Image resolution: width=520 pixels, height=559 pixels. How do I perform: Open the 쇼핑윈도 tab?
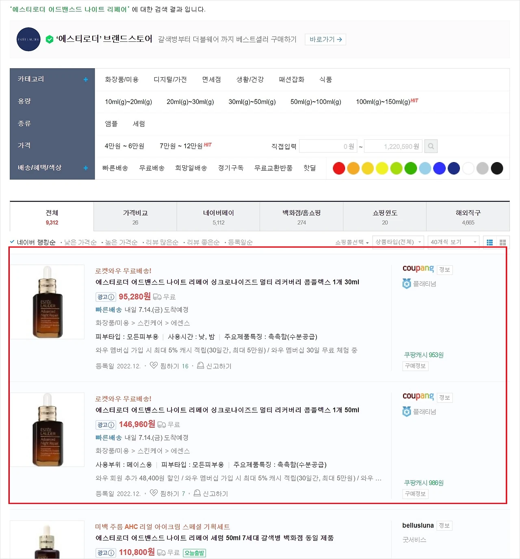tap(385, 217)
